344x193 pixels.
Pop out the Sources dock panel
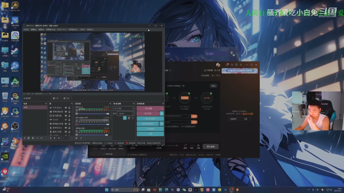tap(72, 103)
